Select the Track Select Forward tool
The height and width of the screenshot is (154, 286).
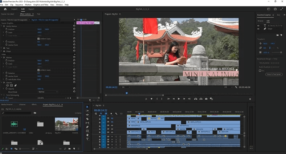point(87,111)
